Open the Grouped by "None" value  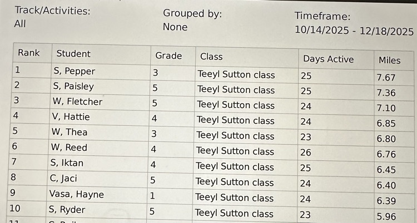tap(175, 27)
